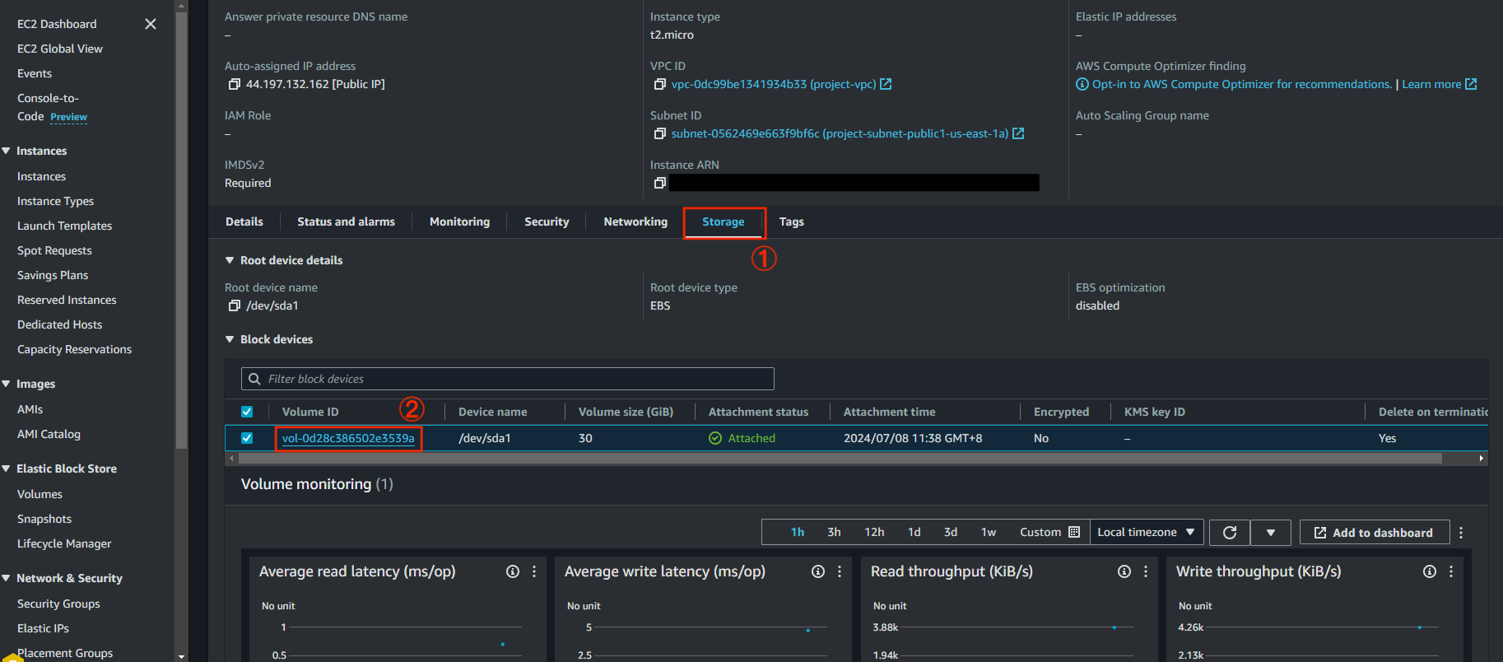The image size is (1503, 662).
Task: Show info for Average read latency
Action: [513, 571]
